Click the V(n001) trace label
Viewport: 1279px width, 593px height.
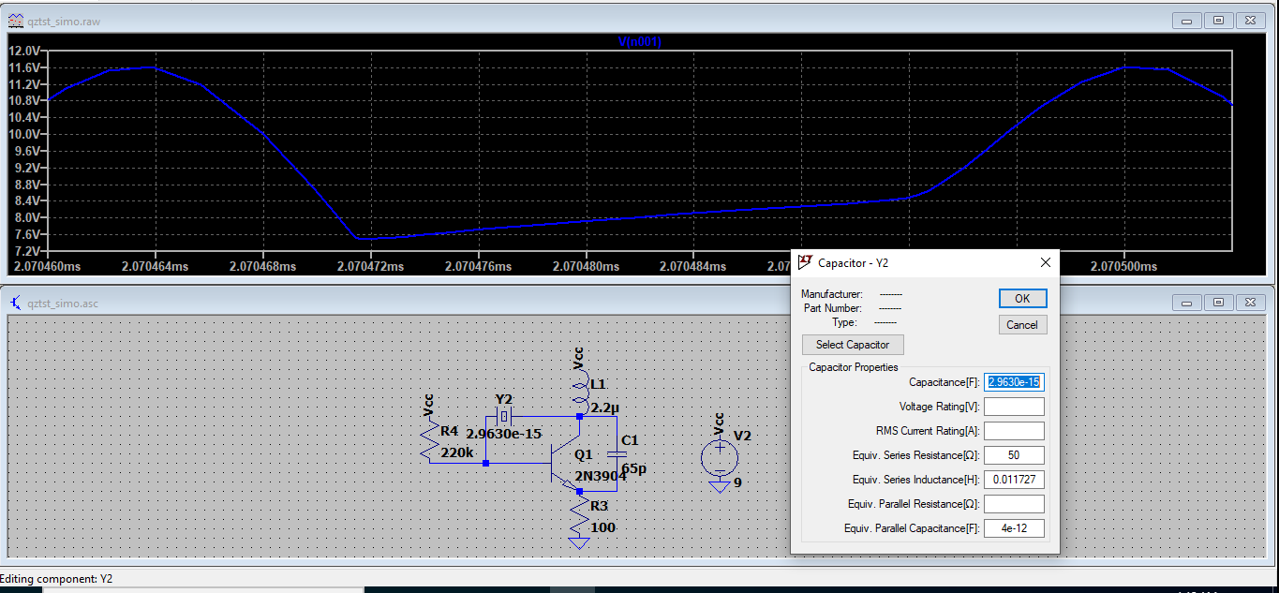(x=640, y=42)
